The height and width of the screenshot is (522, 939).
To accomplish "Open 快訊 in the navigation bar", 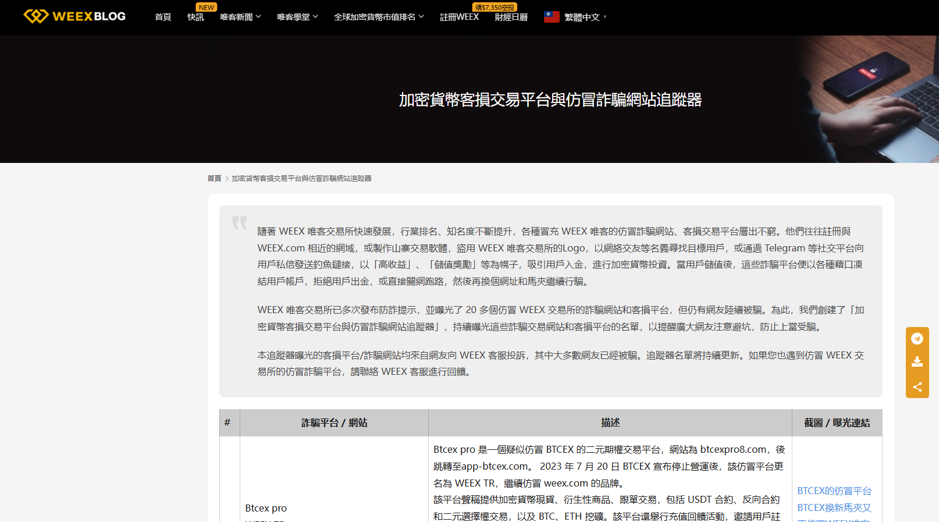I will tap(195, 17).
